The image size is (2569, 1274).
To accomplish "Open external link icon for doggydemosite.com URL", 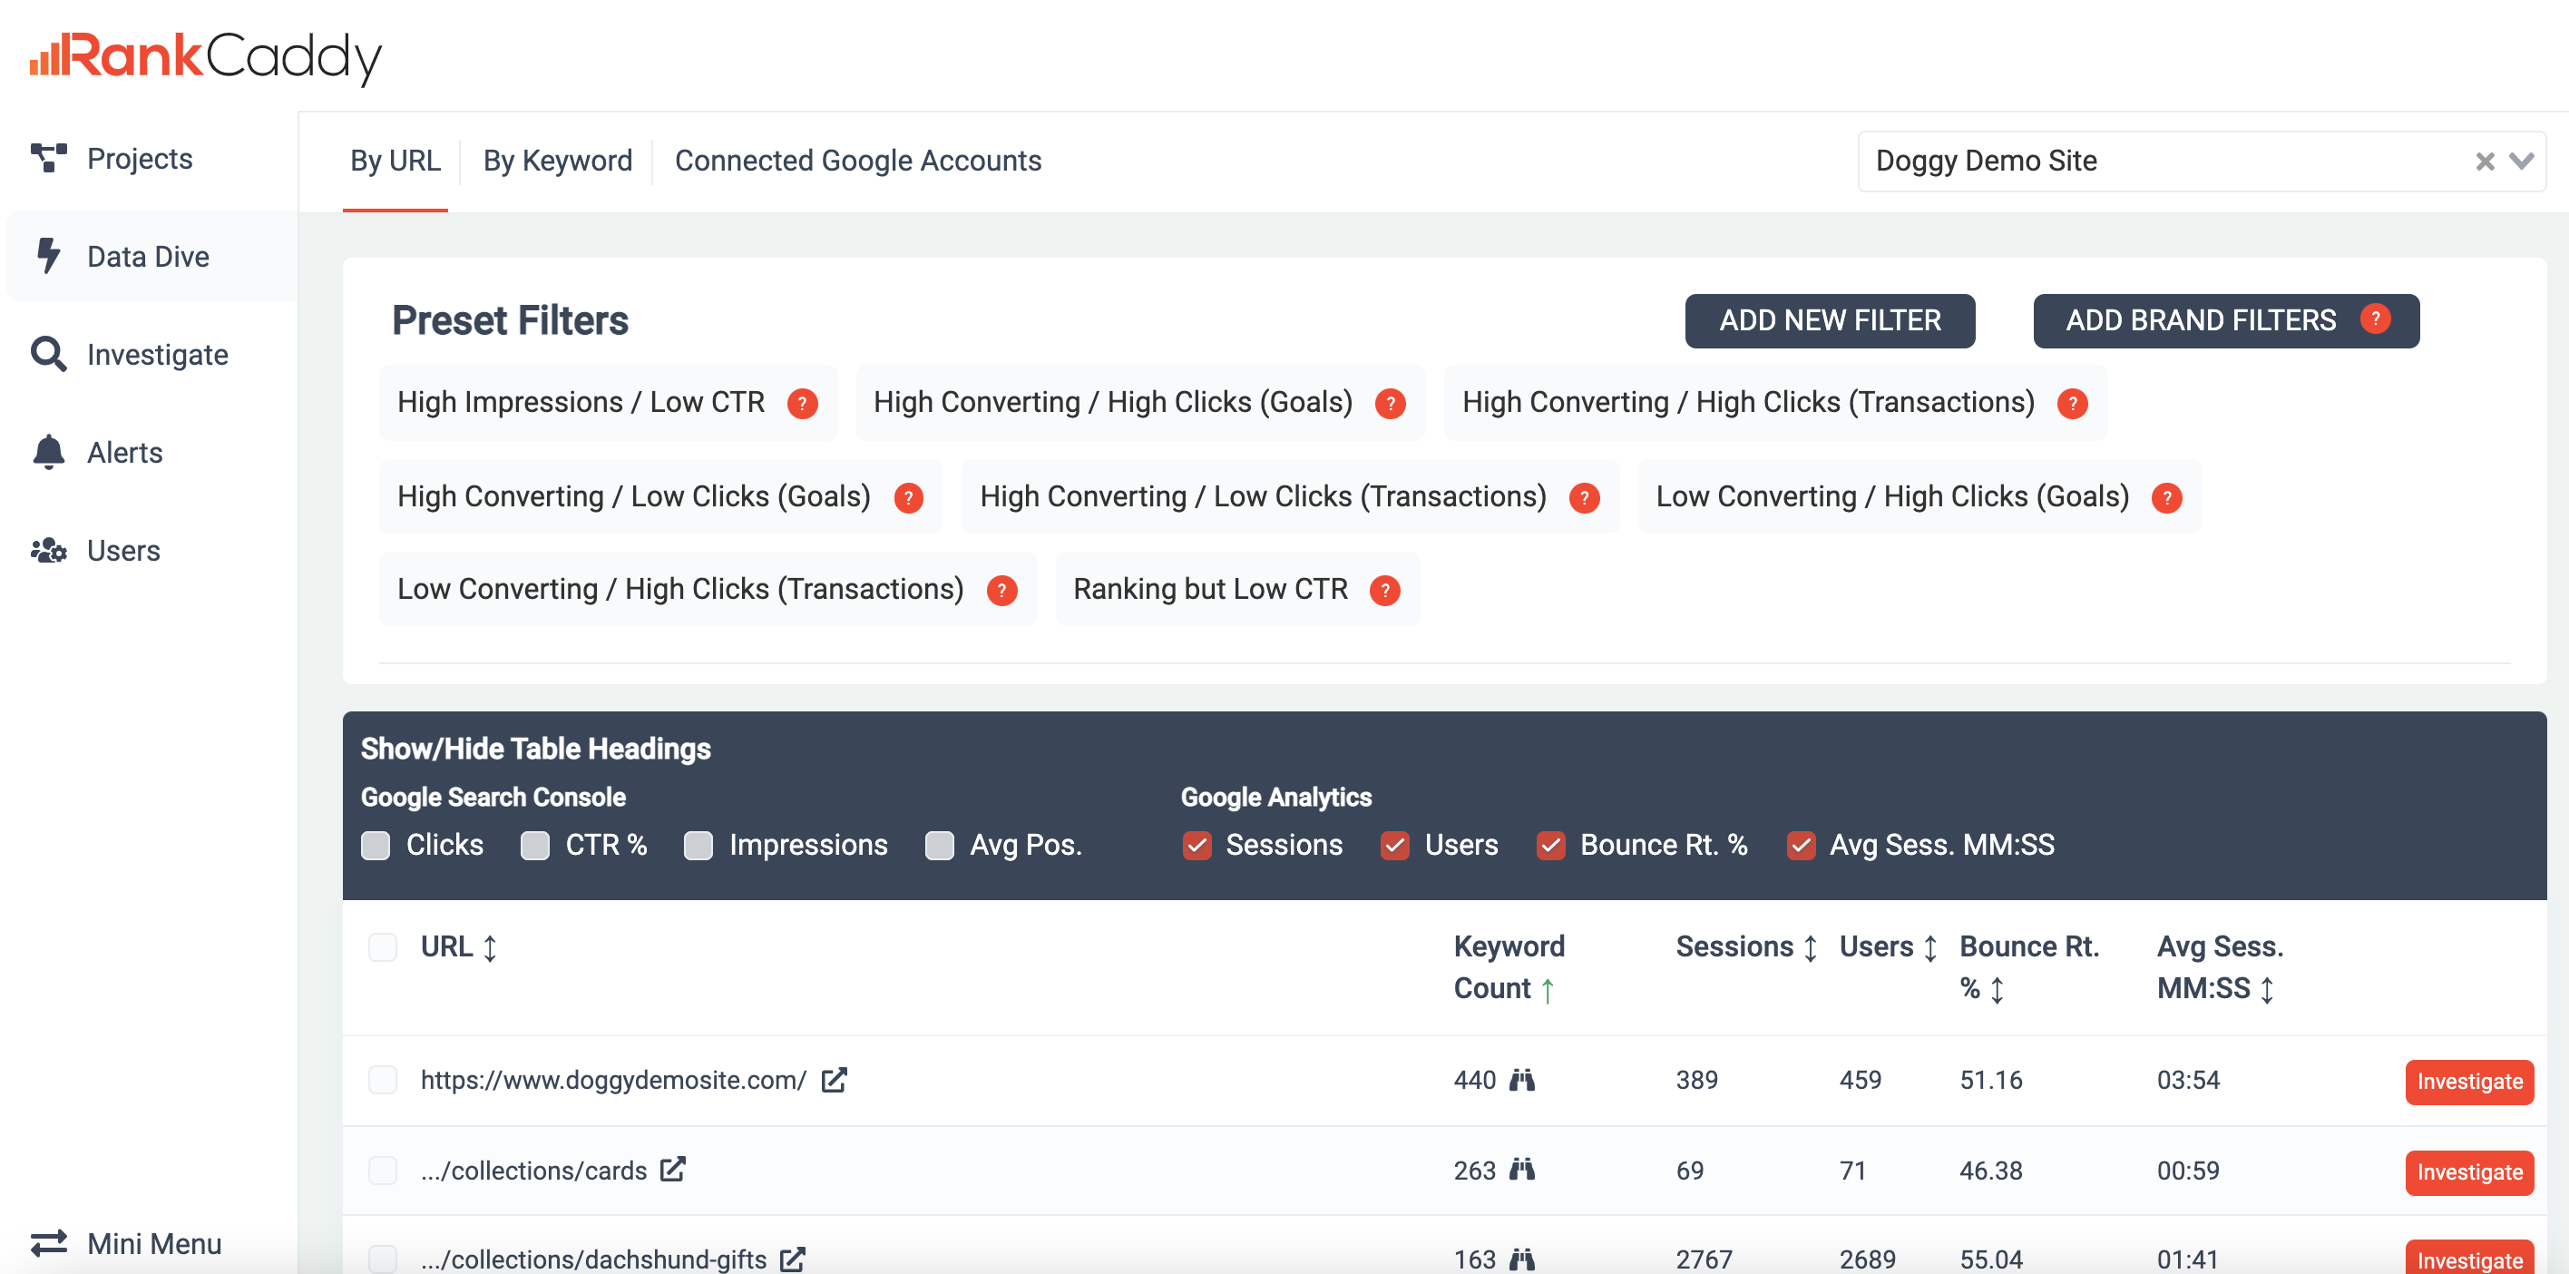I will (834, 1080).
